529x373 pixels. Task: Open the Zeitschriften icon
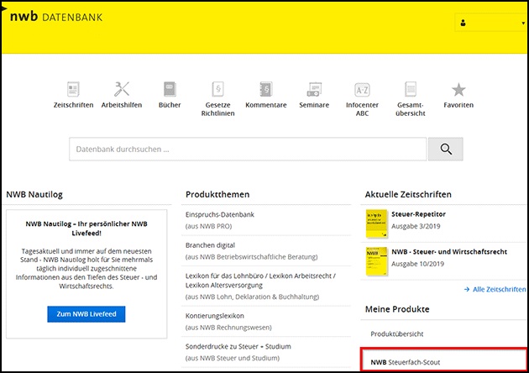73,89
